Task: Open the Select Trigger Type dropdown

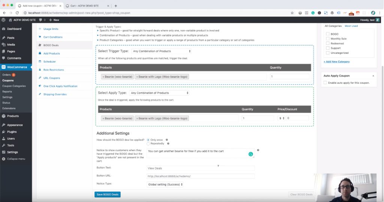Action: pyautogui.click(x=162, y=51)
